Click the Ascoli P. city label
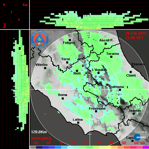149x149 pixels. click(x=106, y=40)
